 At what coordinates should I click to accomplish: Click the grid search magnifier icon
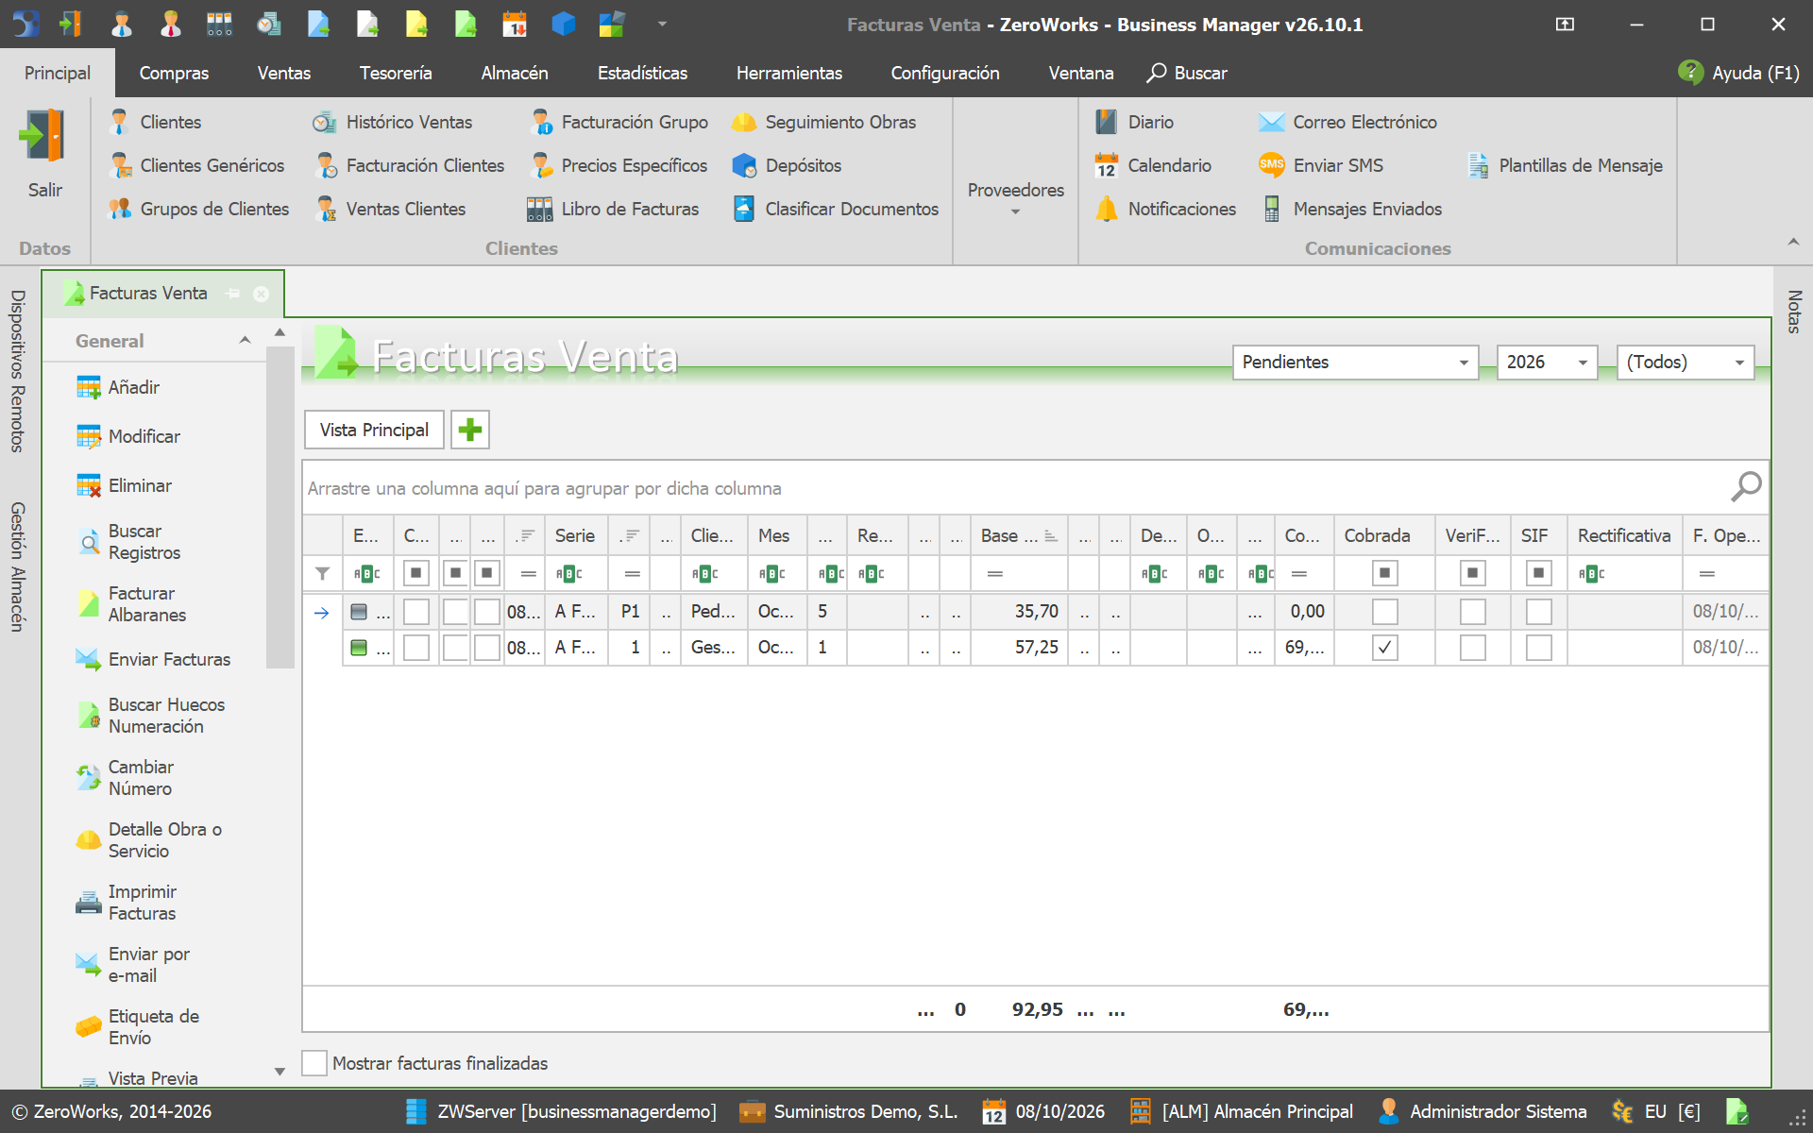[x=1746, y=487]
